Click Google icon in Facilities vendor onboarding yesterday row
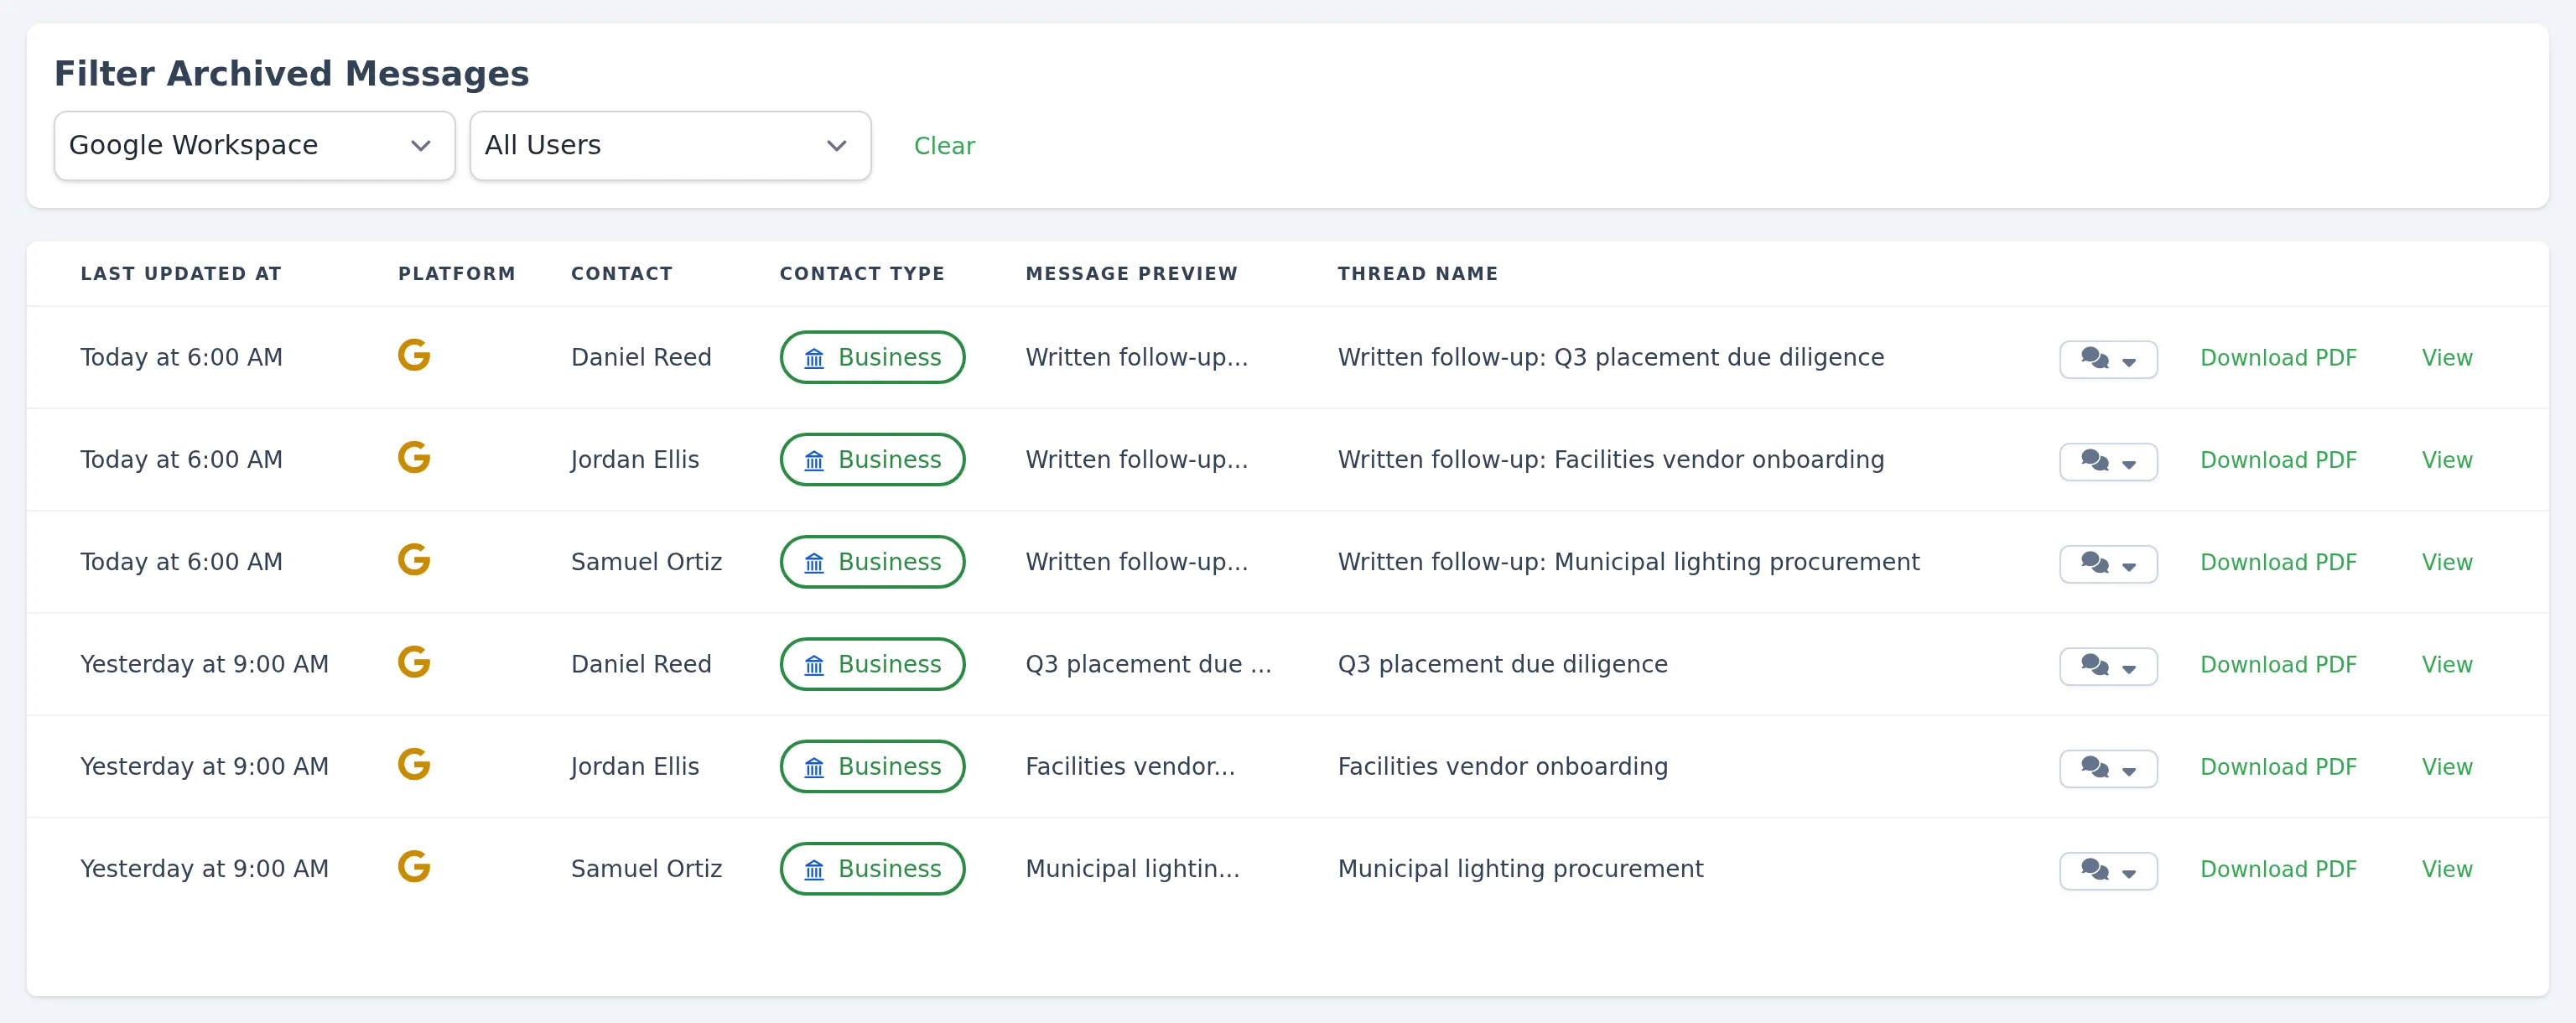Viewport: 2576px width, 1023px height. tap(414, 764)
